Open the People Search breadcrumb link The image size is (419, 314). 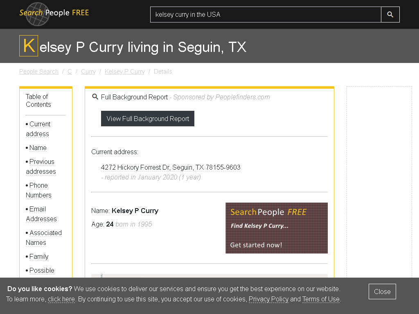point(39,72)
